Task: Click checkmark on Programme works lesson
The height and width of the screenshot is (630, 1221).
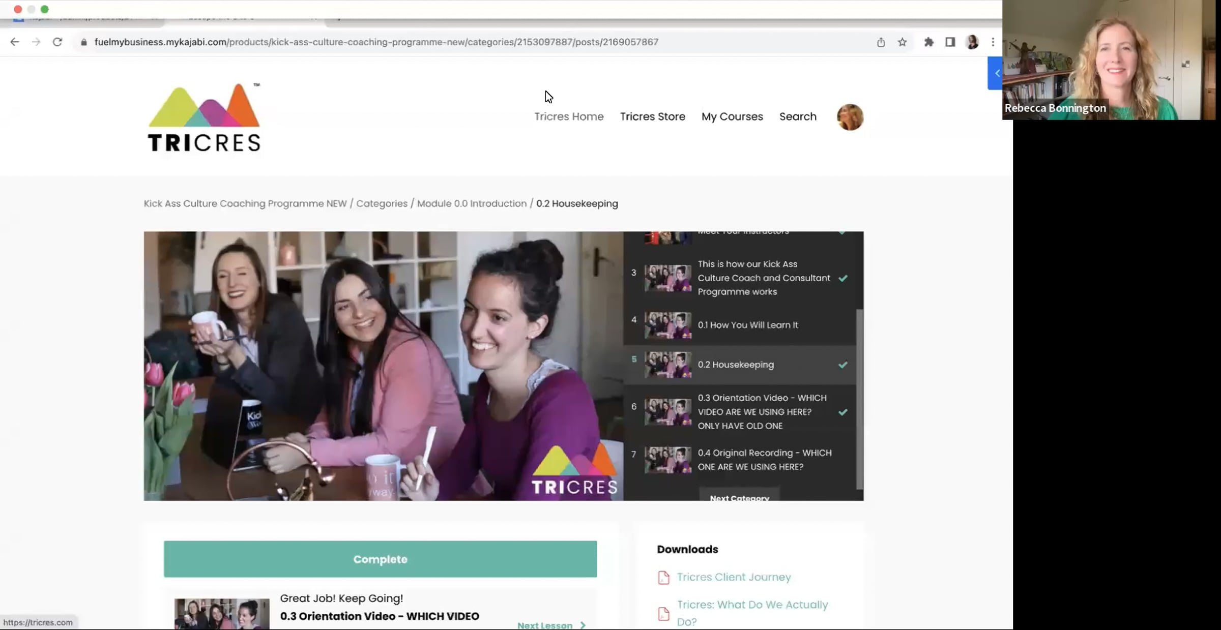Action: click(x=843, y=278)
